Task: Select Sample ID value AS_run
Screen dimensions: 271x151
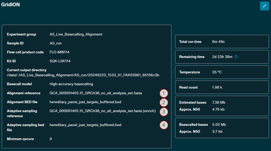Action: (56, 43)
